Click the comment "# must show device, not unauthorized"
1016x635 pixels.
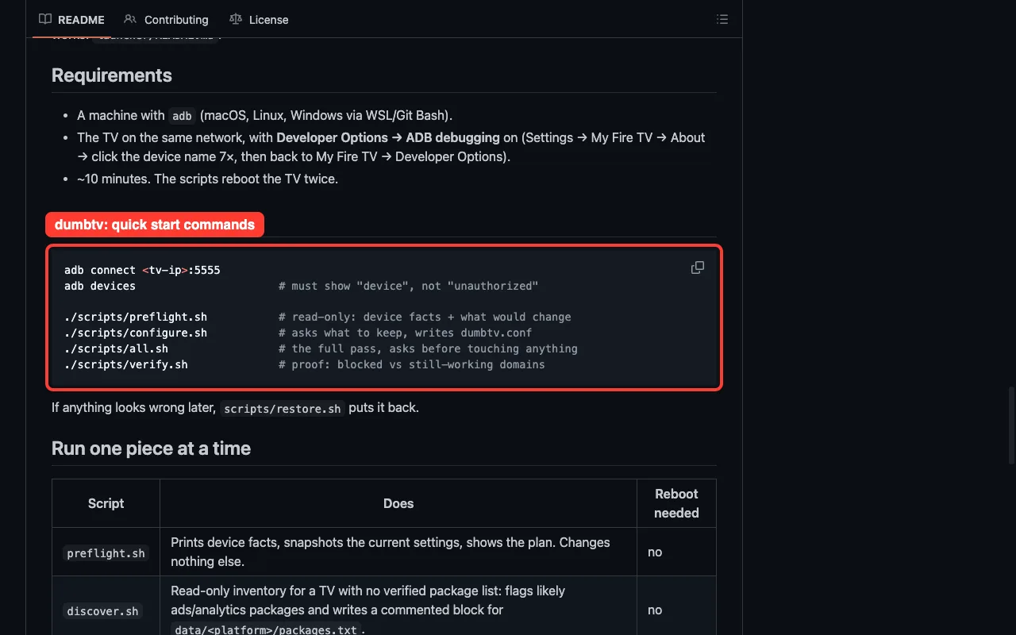click(409, 286)
